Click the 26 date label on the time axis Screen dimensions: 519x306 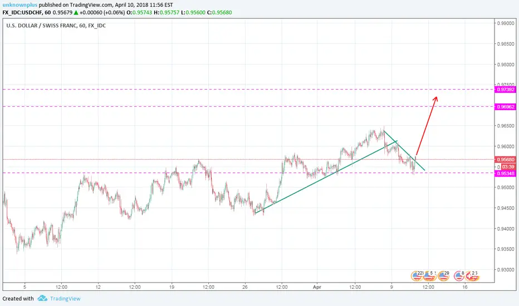point(244,287)
